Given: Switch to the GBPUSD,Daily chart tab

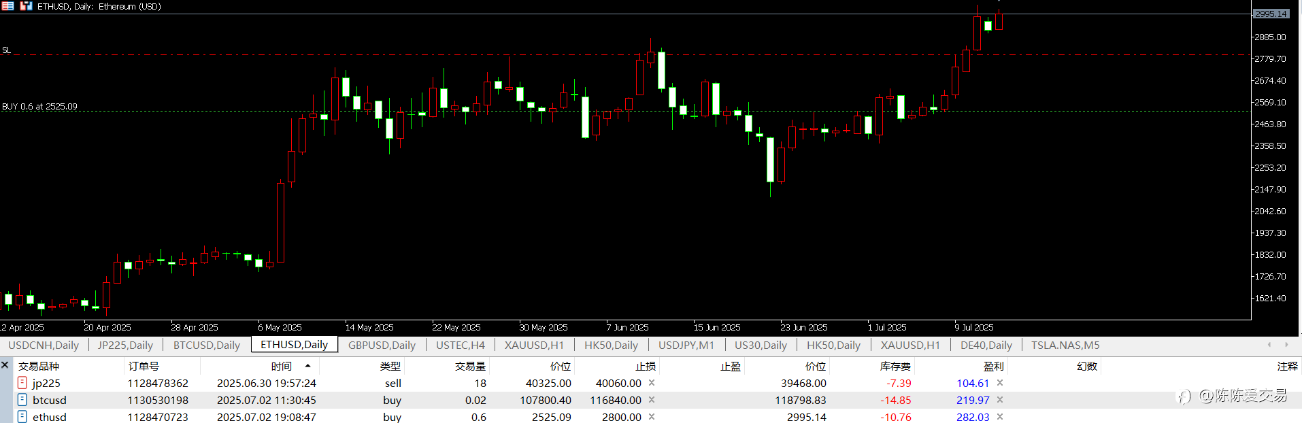Looking at the screenshot, I should tap(382, 345).
